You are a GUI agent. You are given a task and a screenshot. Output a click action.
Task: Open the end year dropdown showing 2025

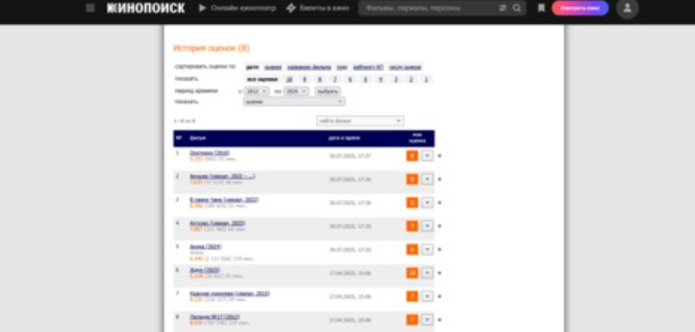[x=296, y=91]
